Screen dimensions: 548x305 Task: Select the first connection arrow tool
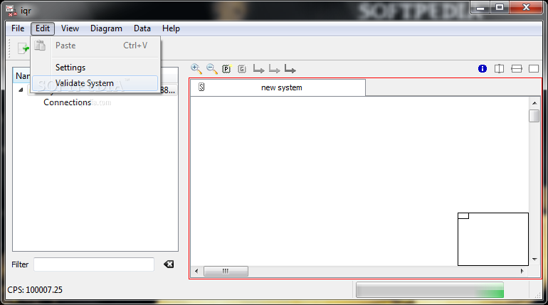258,69
